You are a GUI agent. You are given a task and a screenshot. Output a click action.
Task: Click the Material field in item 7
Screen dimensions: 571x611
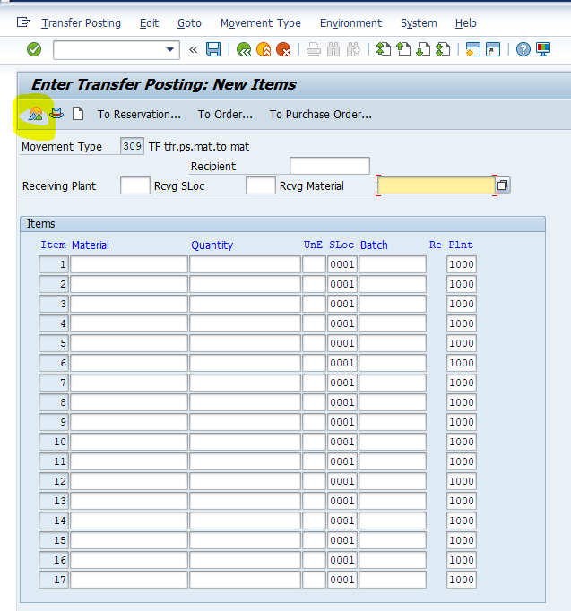coord(129,383)
